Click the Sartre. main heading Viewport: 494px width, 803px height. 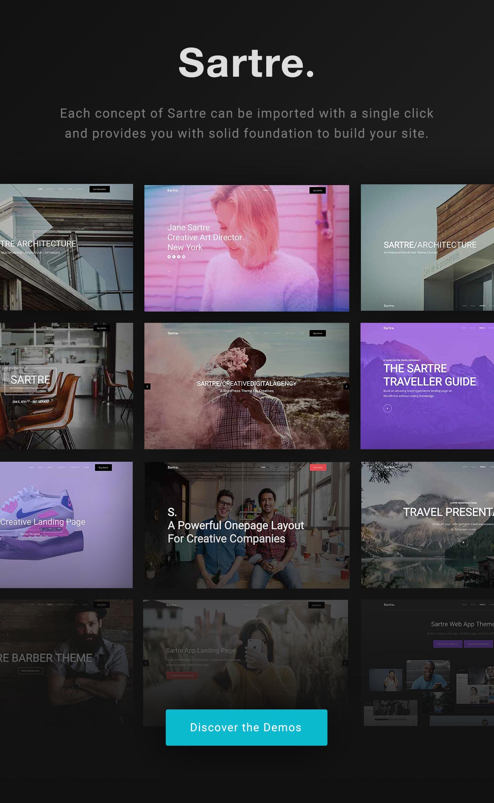click(247, 63)
